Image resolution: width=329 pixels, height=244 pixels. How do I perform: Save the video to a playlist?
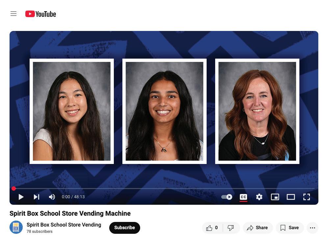(x=290, y=228)
